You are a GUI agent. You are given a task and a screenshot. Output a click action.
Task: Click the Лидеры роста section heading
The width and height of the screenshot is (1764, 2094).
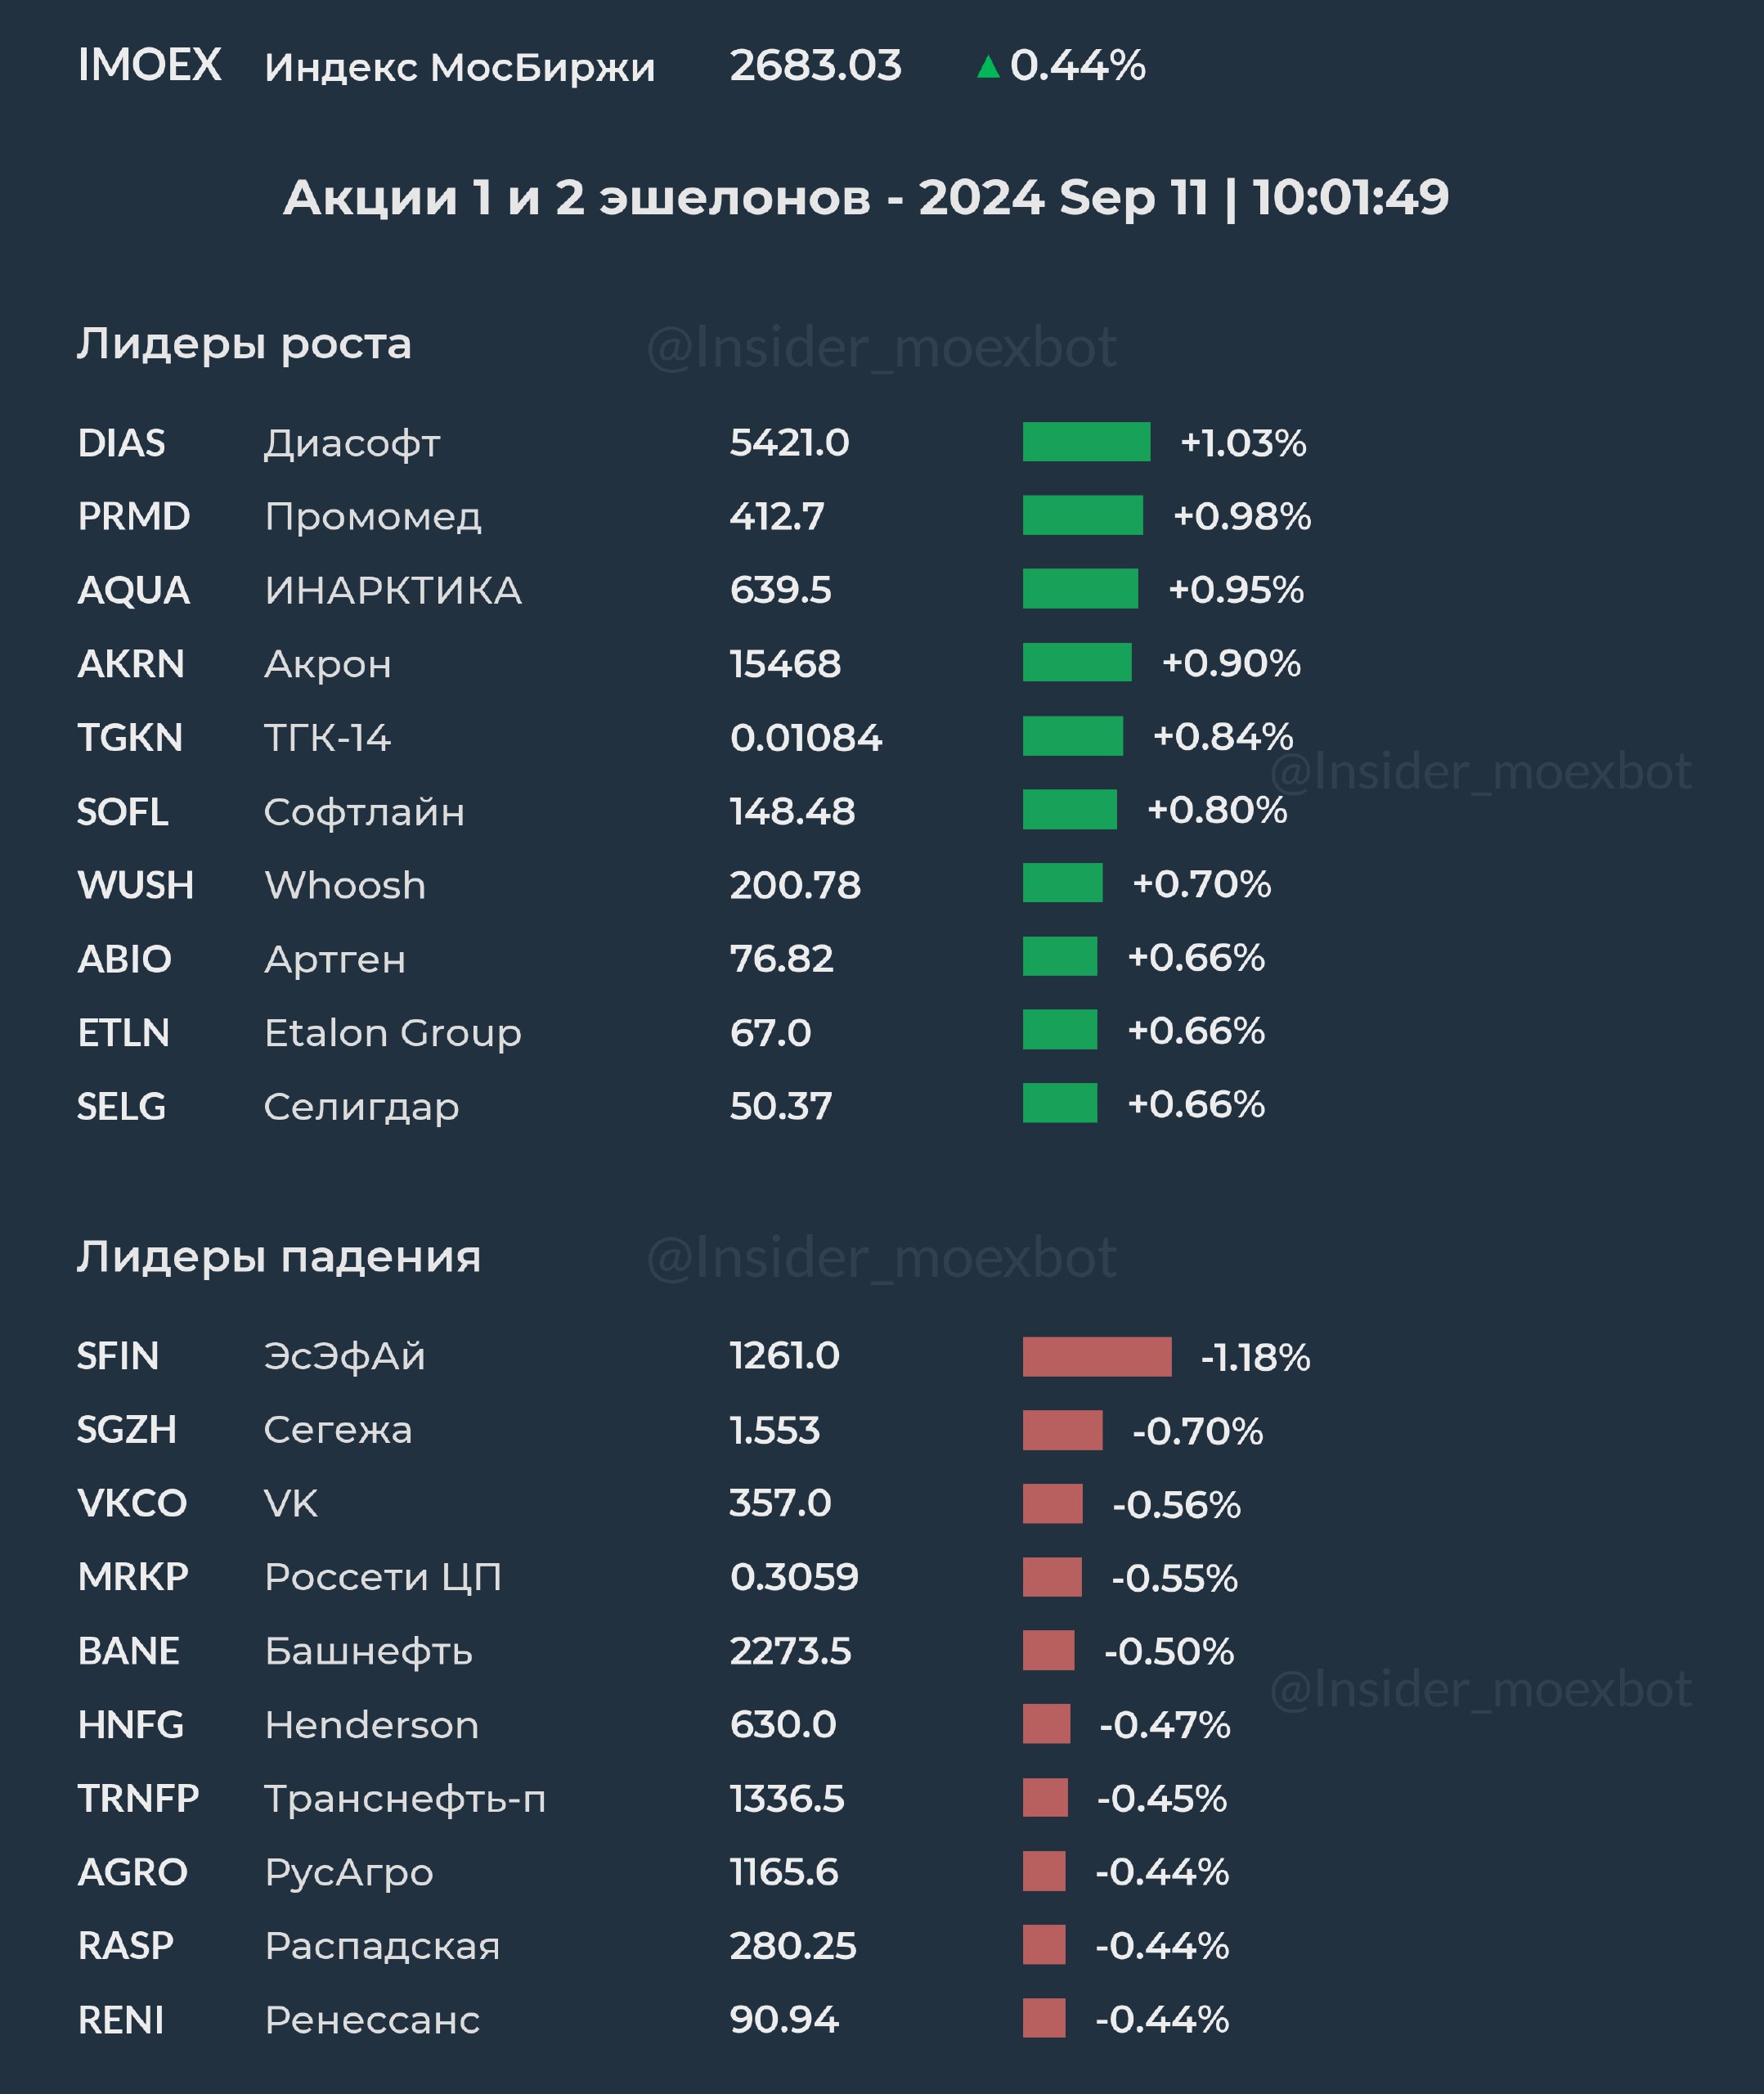[x=244, y=344]
